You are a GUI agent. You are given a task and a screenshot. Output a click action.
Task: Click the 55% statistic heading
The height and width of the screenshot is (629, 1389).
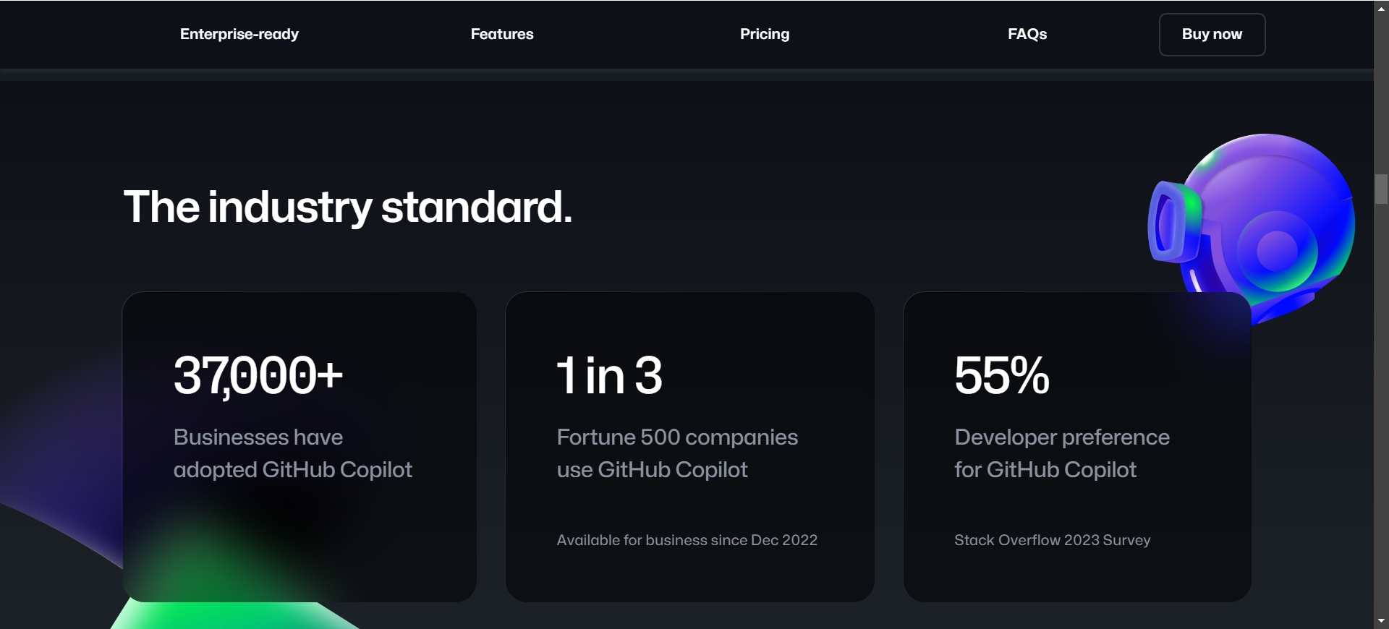pyautogui.click(x=1002, y=376)
